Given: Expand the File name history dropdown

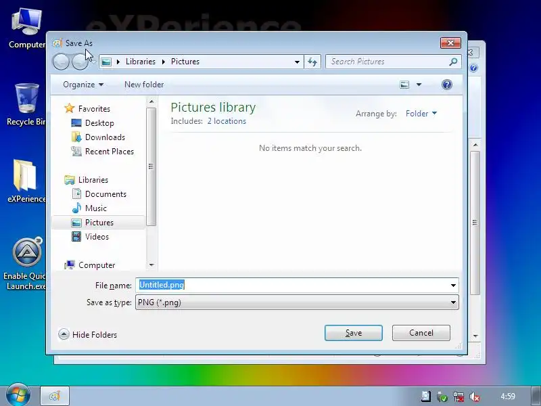Looking at the screenshot, I should pos(453,286).
